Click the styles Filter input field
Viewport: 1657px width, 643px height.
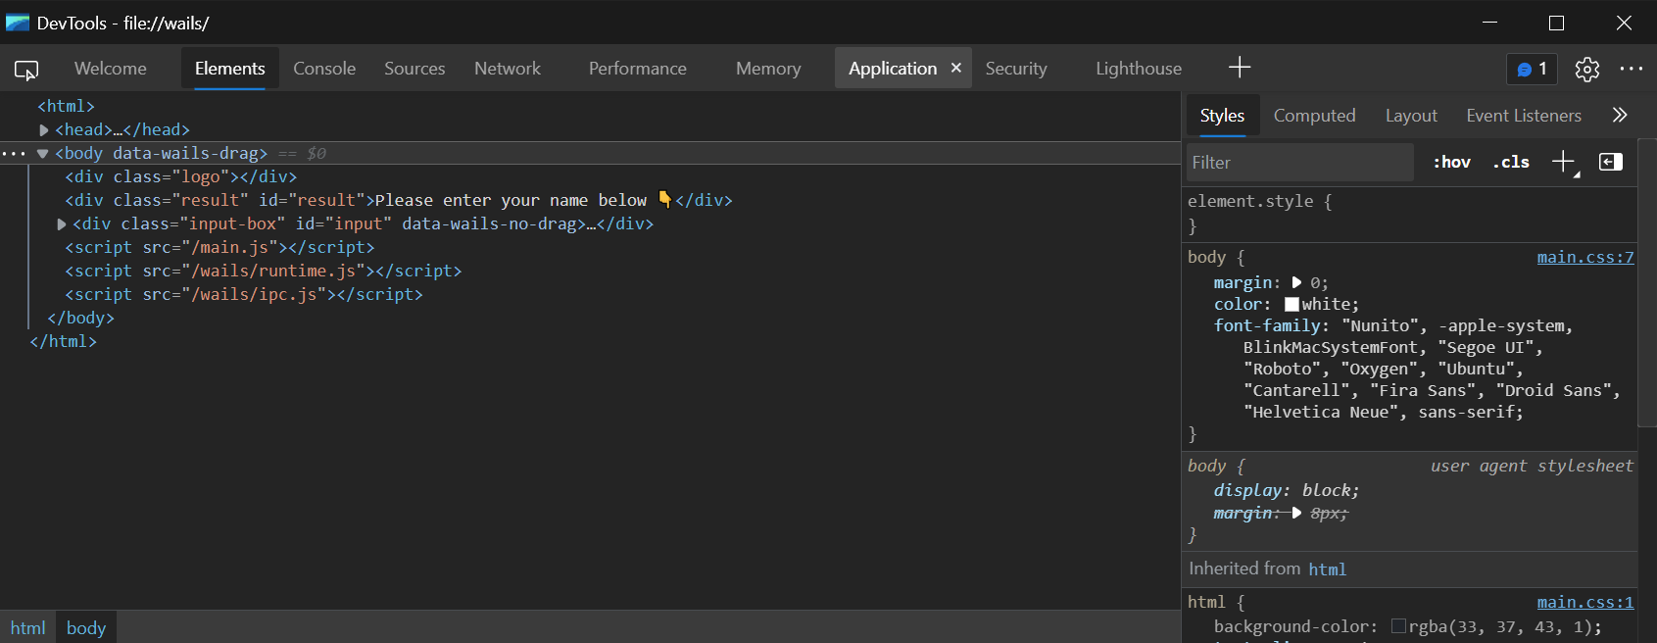tap(1299, 163)
